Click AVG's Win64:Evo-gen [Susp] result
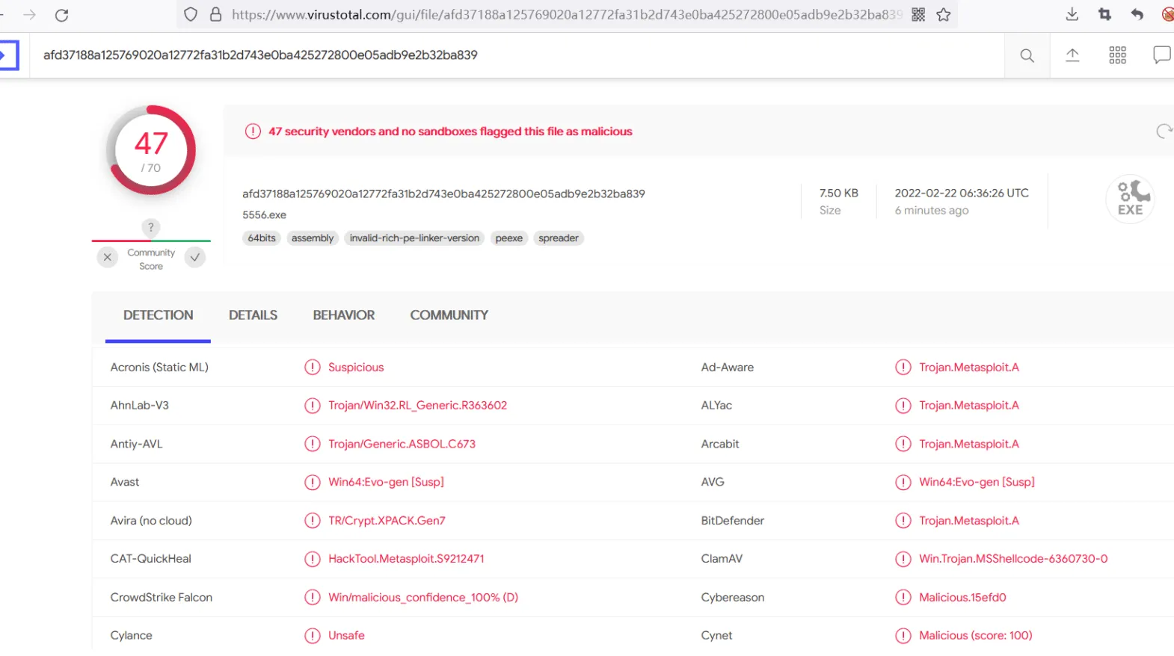 point(977,483)
